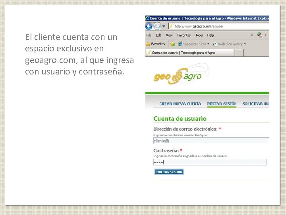
Task: Go to CREAR NUEVA CUENTA tab
Action: point(180,104)
